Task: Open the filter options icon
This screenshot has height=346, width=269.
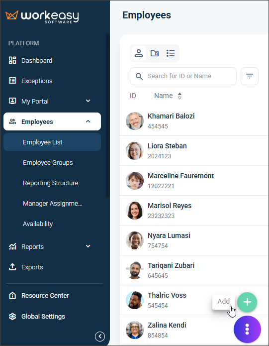Action: 250,76
